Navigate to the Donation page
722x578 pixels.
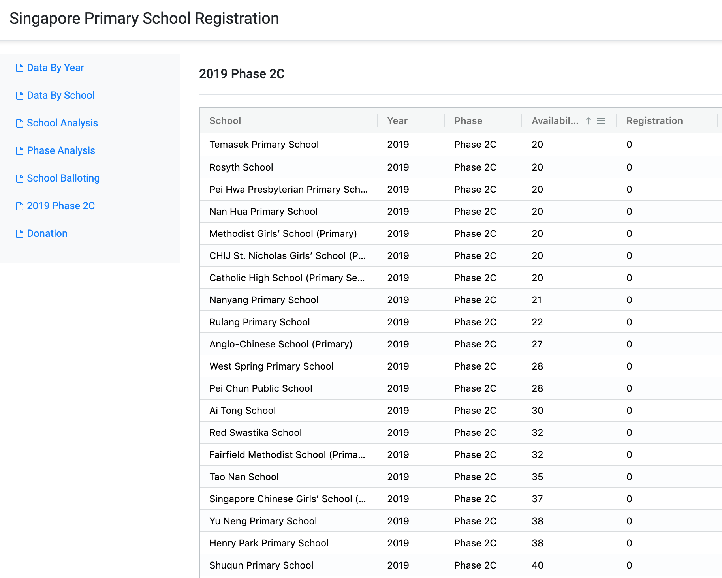[x=47, y=234]
